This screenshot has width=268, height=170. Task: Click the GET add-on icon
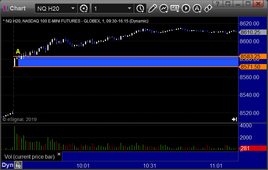175,8
